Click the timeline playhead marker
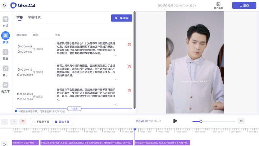 (135, 129)
